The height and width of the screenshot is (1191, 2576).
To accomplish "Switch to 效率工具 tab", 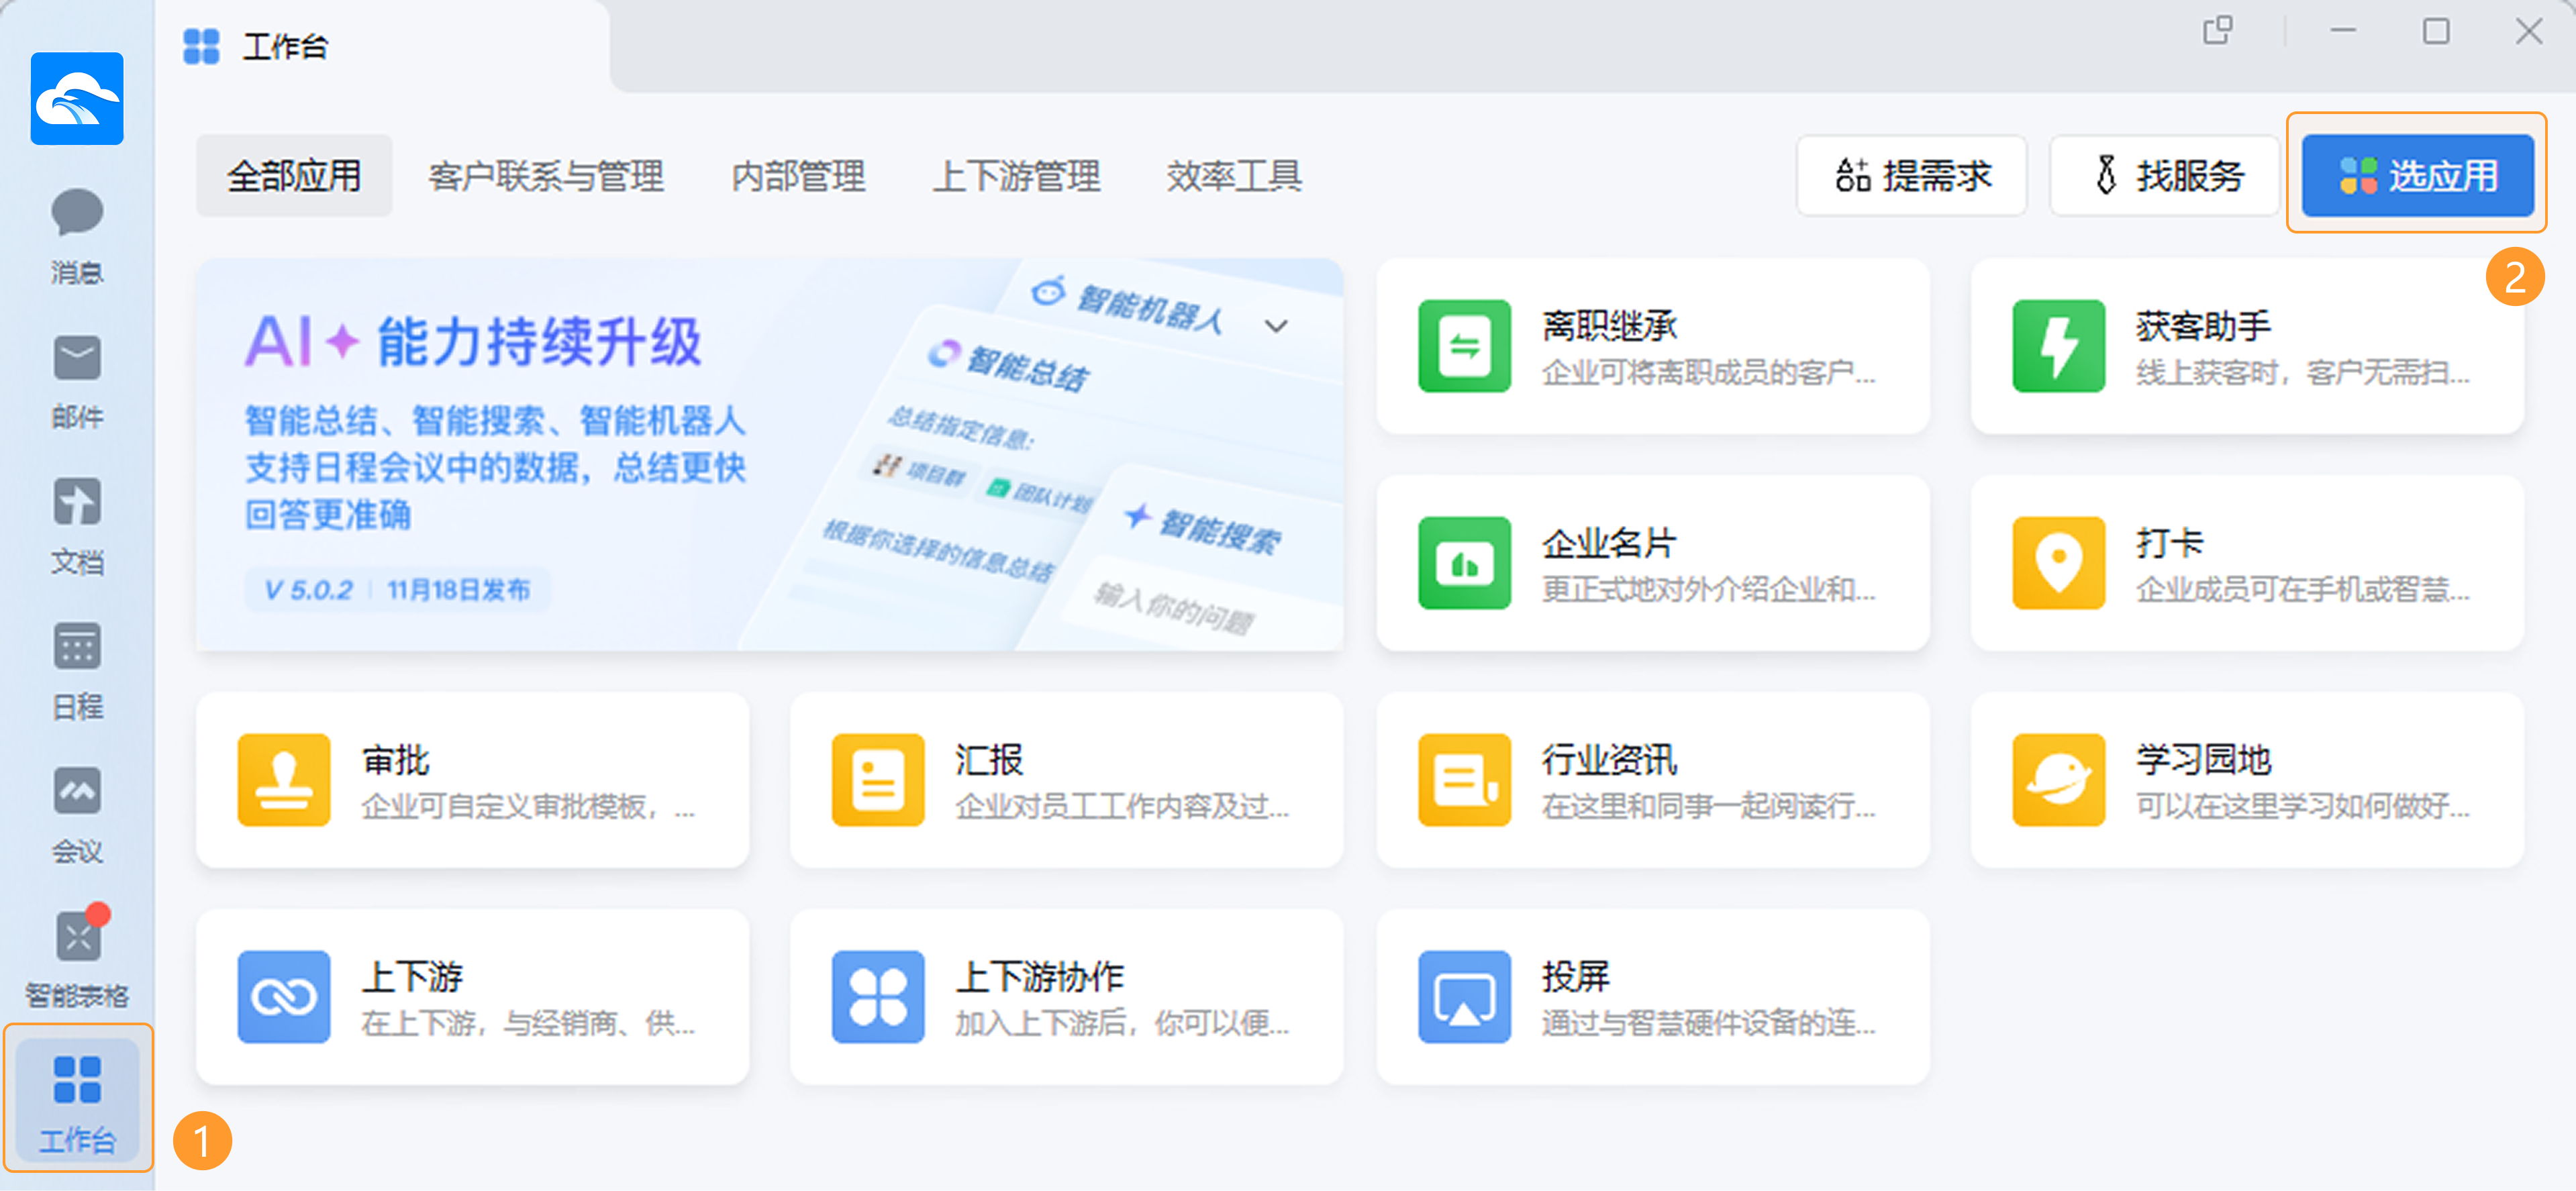I will tap(1233, 176).
